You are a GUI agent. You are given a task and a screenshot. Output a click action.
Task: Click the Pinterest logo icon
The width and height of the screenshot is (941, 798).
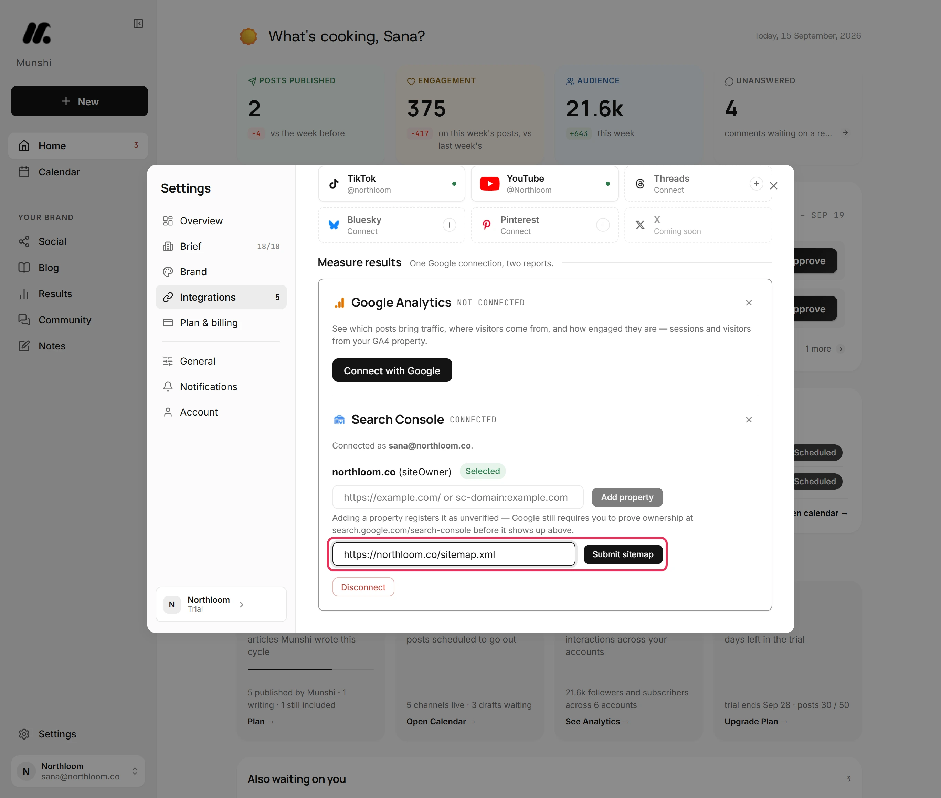click(487, 225)
